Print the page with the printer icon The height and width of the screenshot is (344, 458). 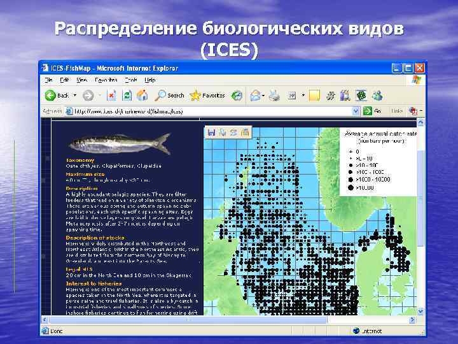click(x=274, y=96)
